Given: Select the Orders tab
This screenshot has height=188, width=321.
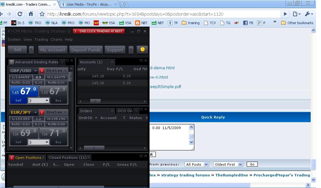Looking at the screenshot, I should tap(86, 111).
